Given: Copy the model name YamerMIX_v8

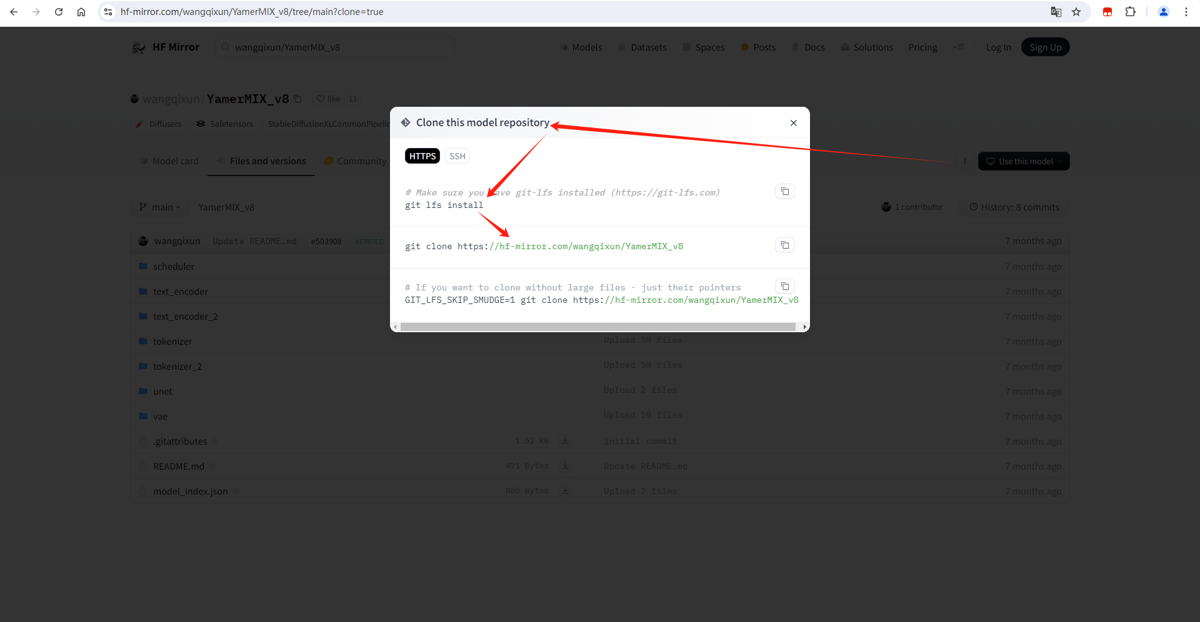Looking at the screenshot, I should pos(298,99).
